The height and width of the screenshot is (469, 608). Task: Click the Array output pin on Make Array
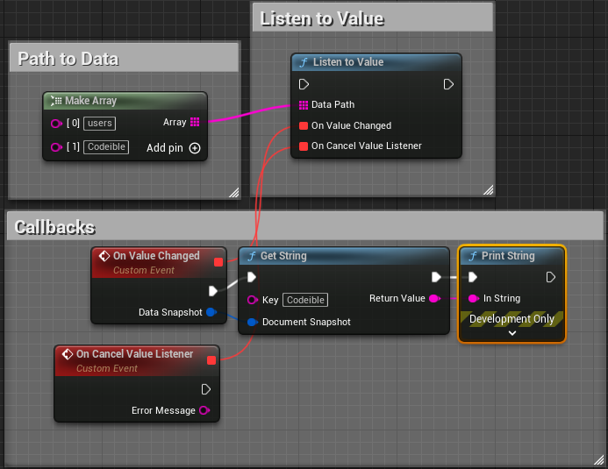[x=195, y=122]
